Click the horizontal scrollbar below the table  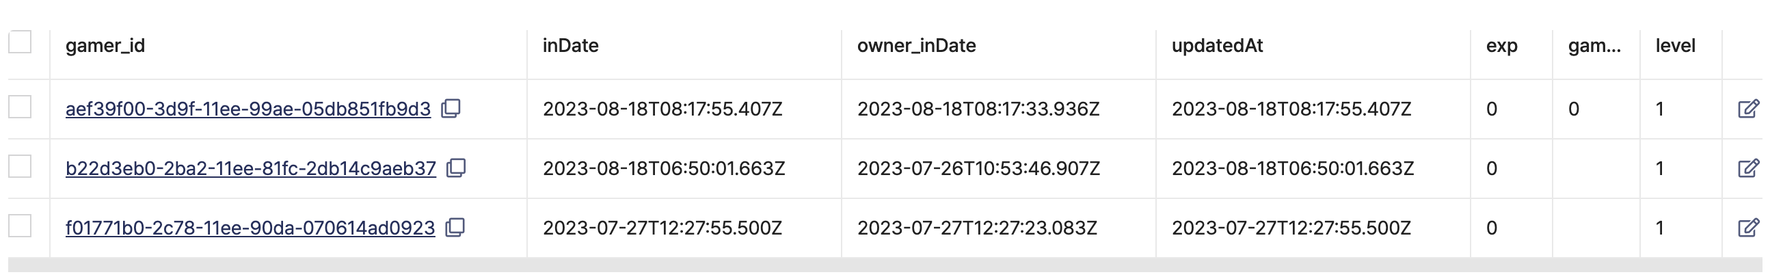click(x=885, y=265)
